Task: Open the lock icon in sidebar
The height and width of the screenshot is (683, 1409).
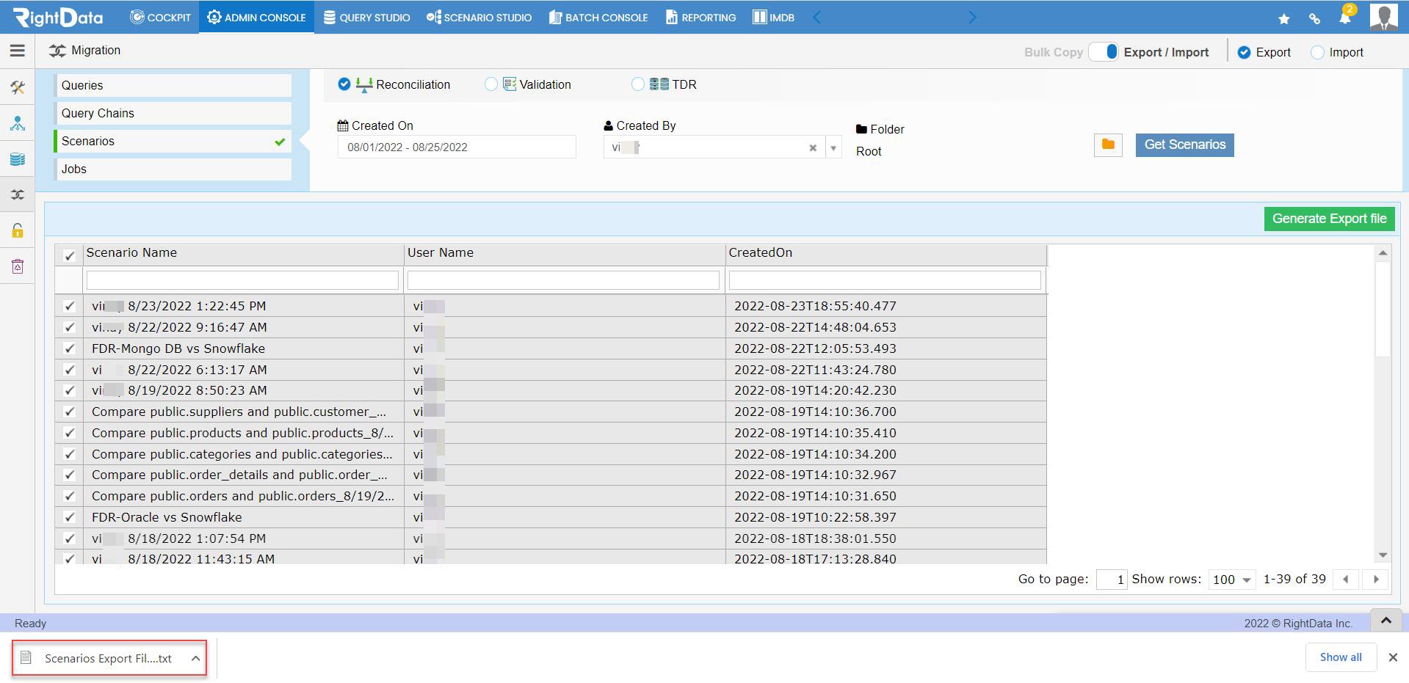Action: [x=18, y=230]
